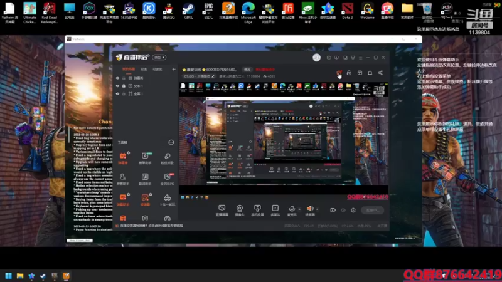
Task: Open the 歌词助手 lyrics helper tool
Action: [x=145, y=179]
